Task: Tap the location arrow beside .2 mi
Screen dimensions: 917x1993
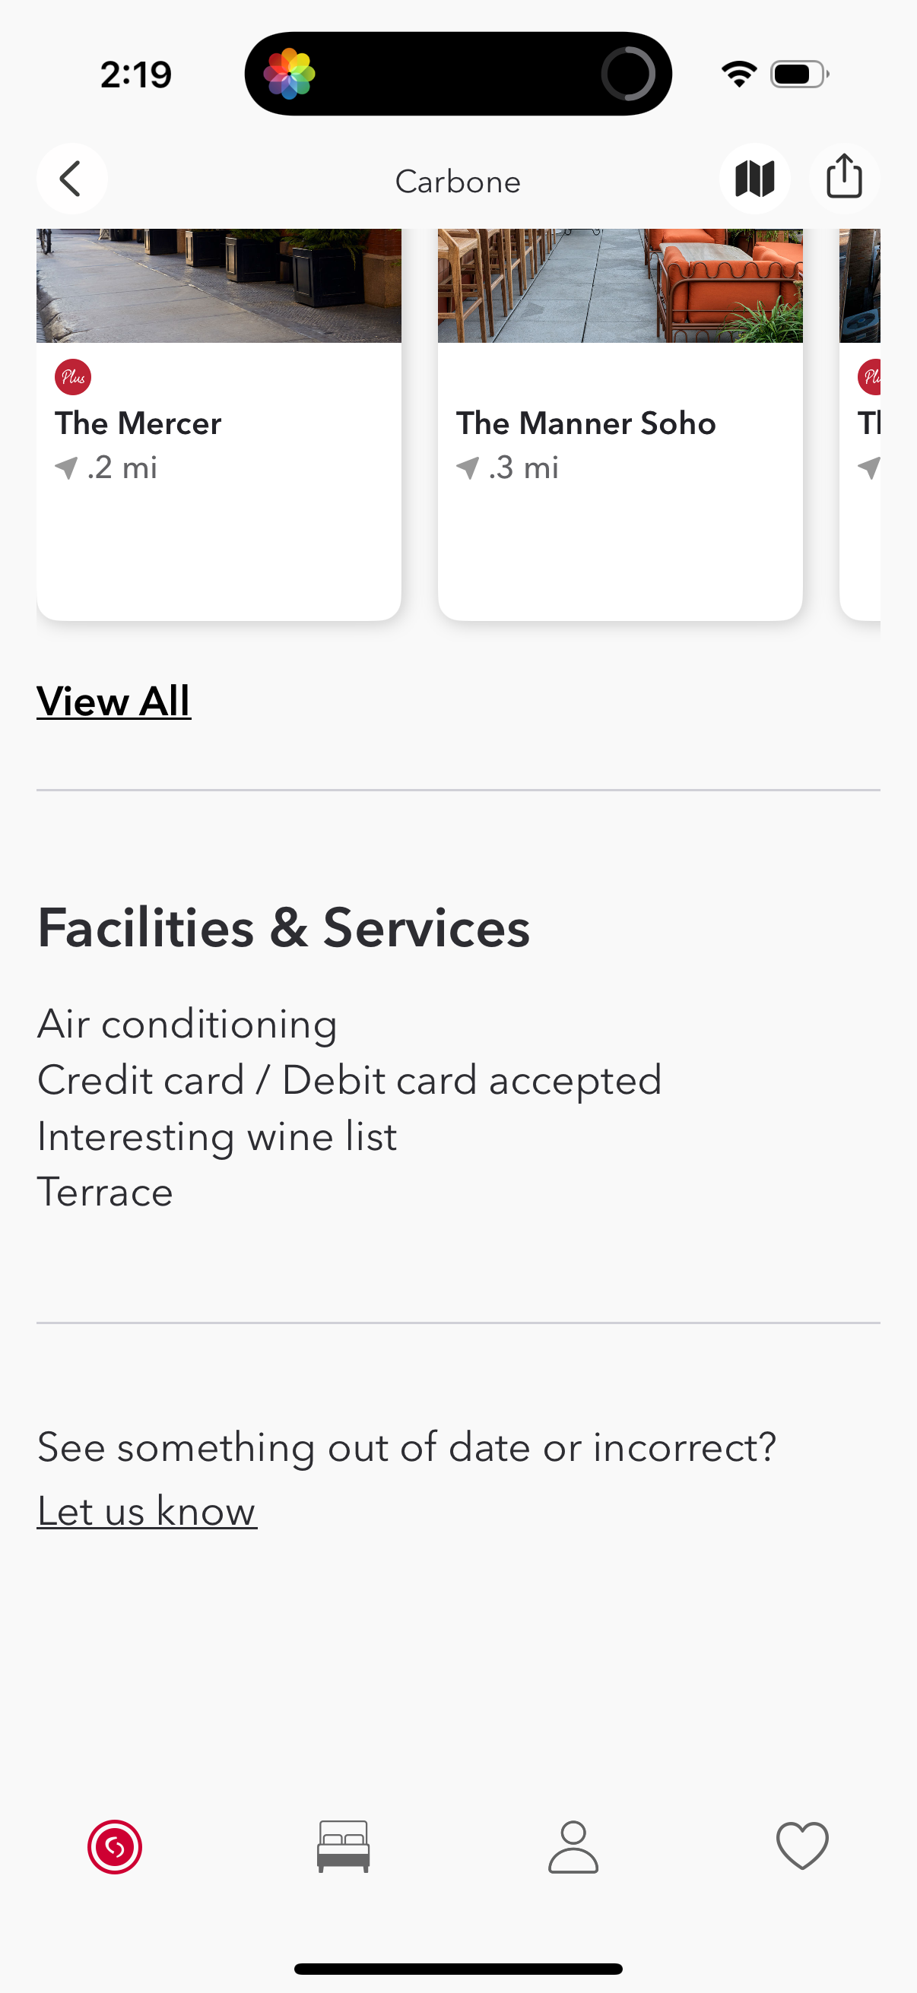Action: pos(67,467)
